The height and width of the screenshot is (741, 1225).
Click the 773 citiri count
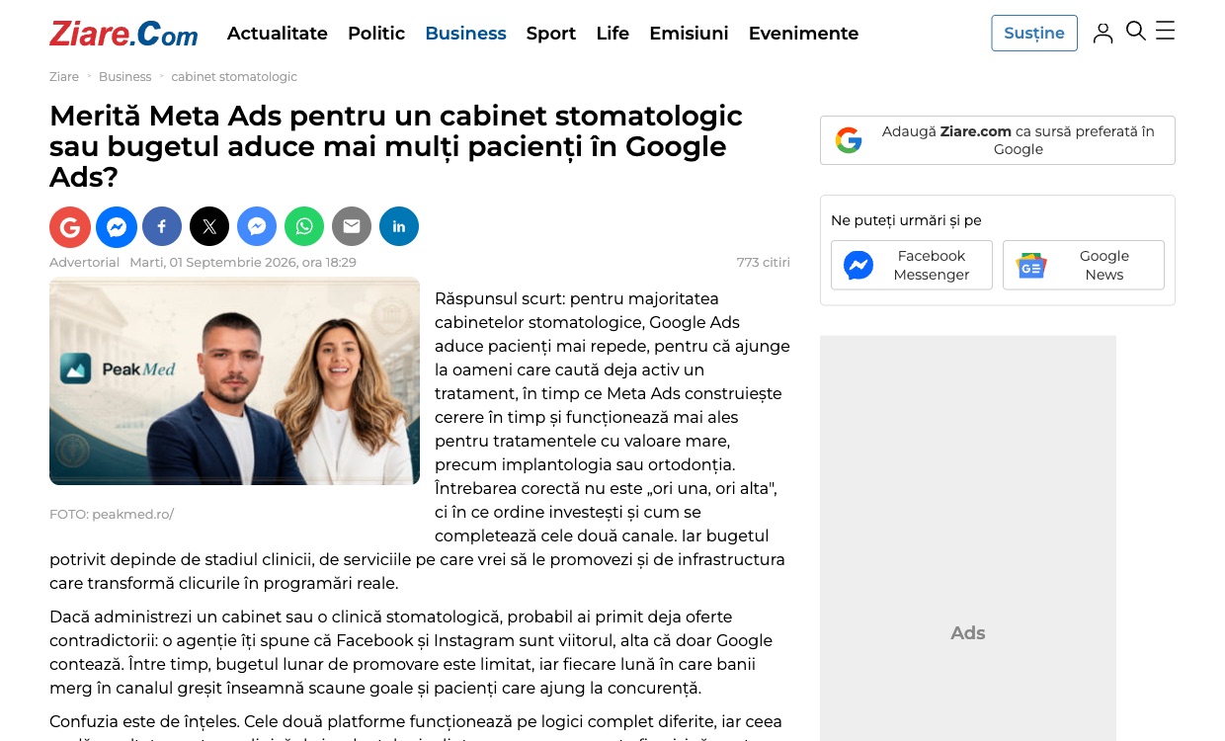click(764, 263)
